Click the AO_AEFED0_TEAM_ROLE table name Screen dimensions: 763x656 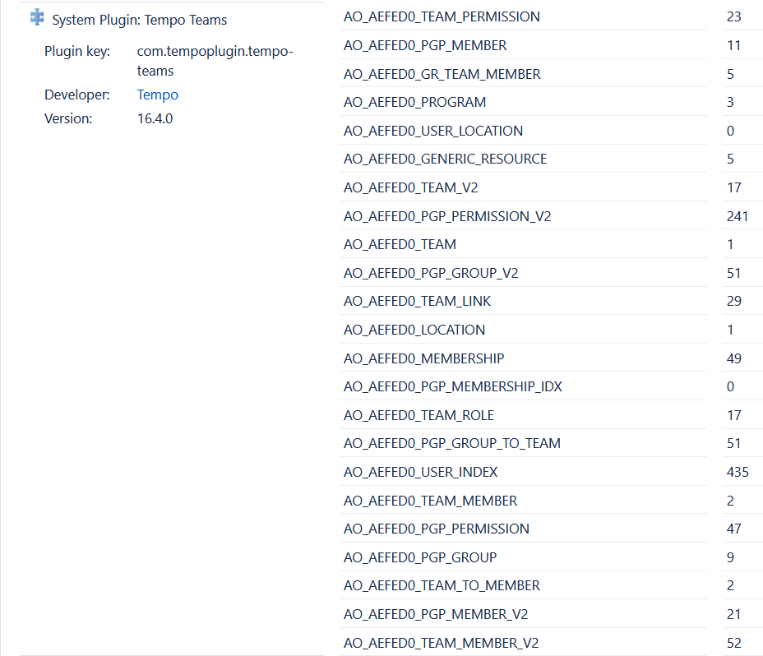[418, 415]
